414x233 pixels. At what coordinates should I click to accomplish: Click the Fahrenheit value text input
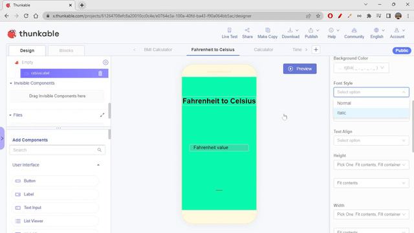click(x=219, y=148)
